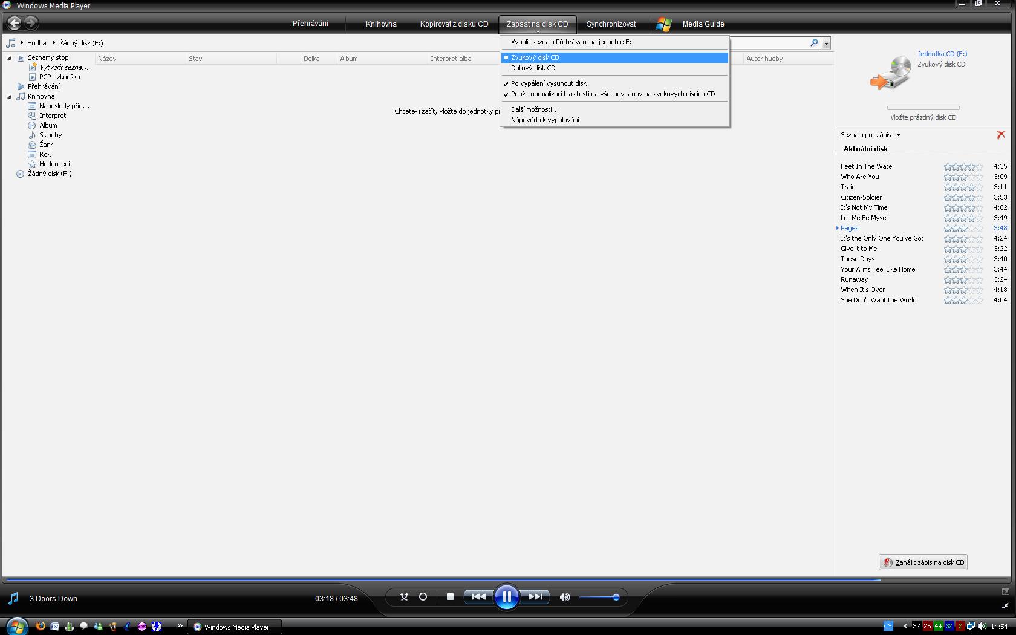
Task: Mute the player sound
Action: [x=565, y=598]
